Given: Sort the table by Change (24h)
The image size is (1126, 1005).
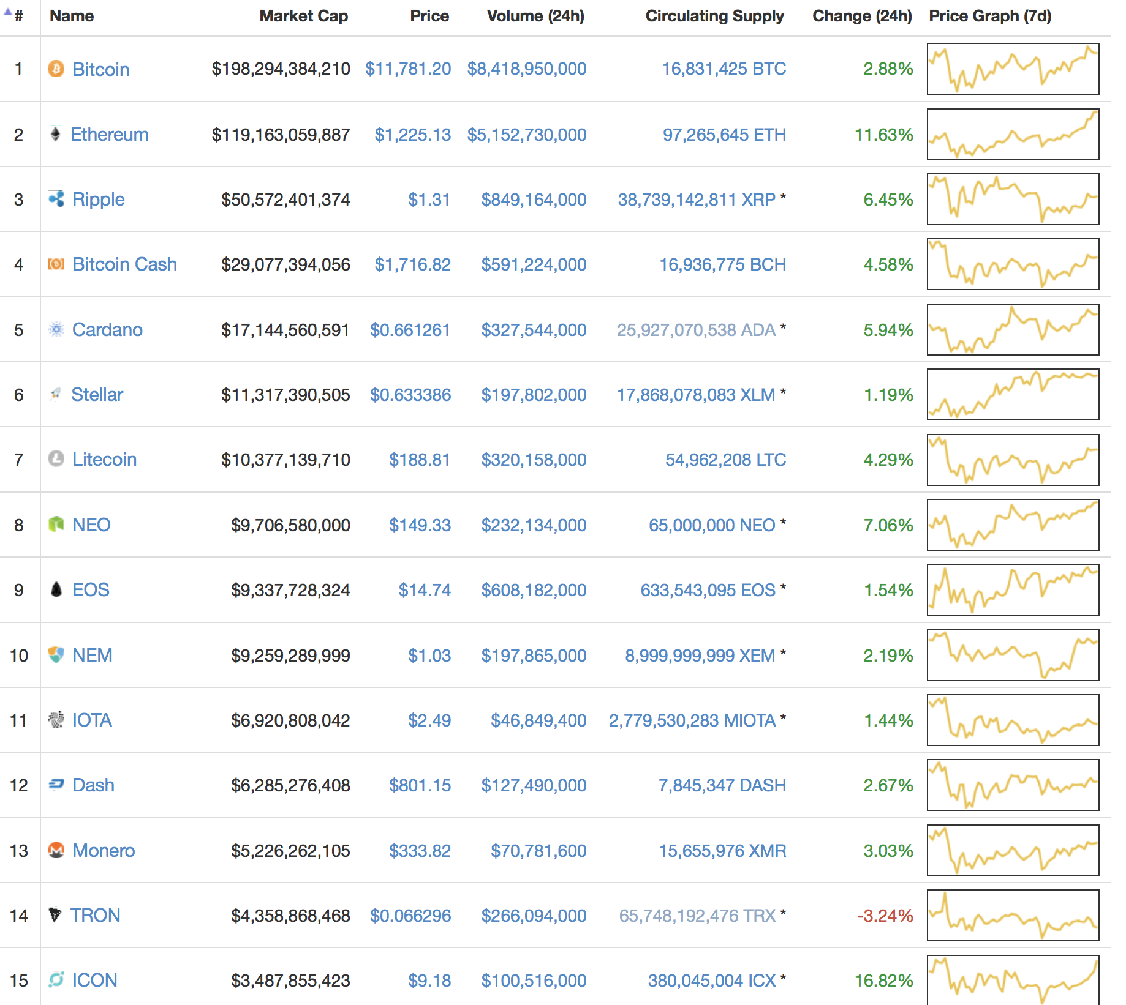Looking at the screenshot, I should [862, 16].
